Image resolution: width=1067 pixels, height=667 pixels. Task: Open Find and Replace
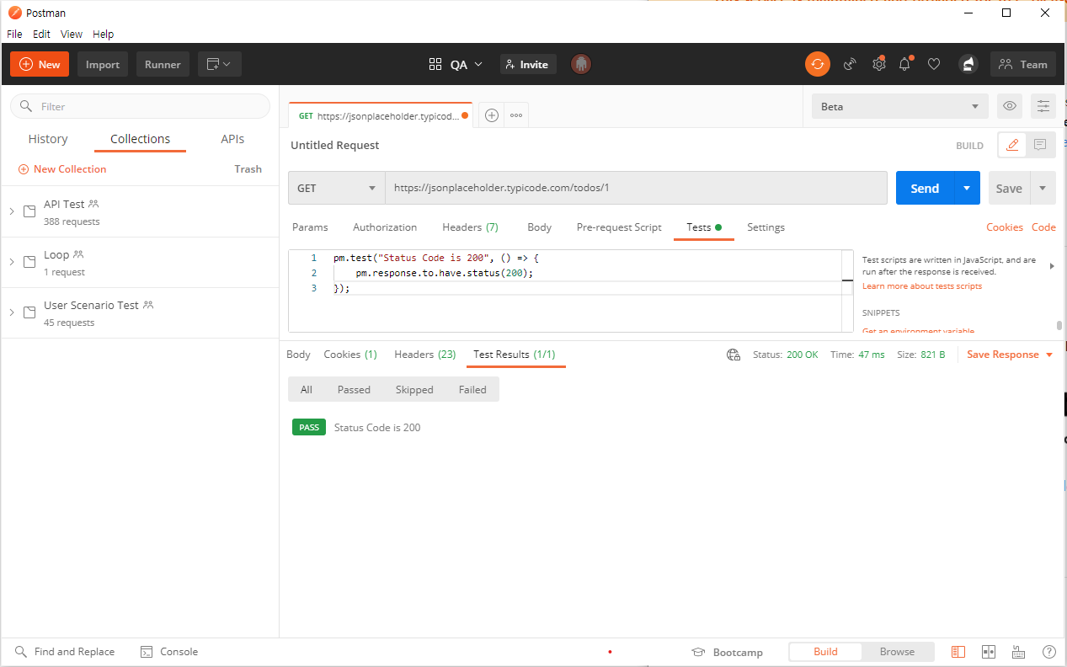[65, 652]
